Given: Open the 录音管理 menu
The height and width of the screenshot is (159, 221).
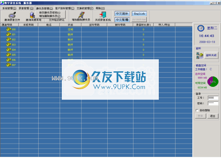Looking at the screenshot, I should point(26,8).
